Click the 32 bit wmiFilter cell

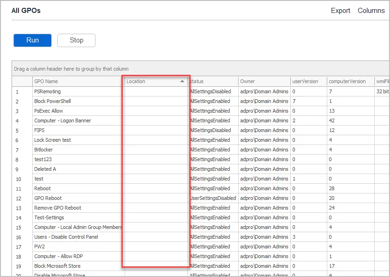pos(383,91)
